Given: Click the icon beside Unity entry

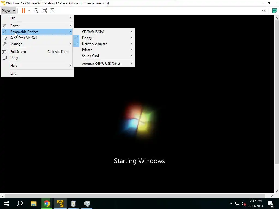Looking at the screenshot, I should pos(5,58).
